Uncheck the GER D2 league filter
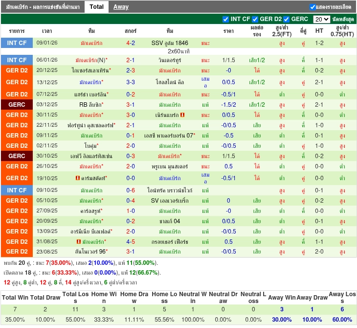Image resolution: width=357 pixels, height=328 pixels. (255, 20)
